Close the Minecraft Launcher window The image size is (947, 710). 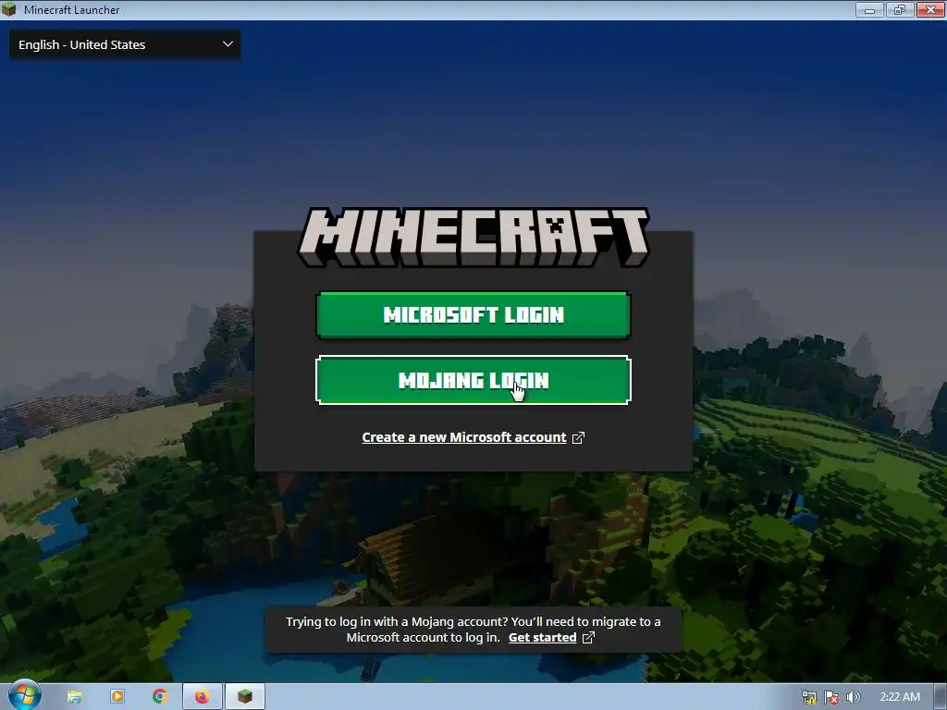pyautogui.click(x=930, y=9)
